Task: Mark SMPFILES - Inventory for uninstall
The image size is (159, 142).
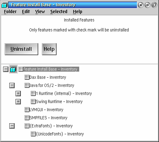Action: (x=27, y=118)
